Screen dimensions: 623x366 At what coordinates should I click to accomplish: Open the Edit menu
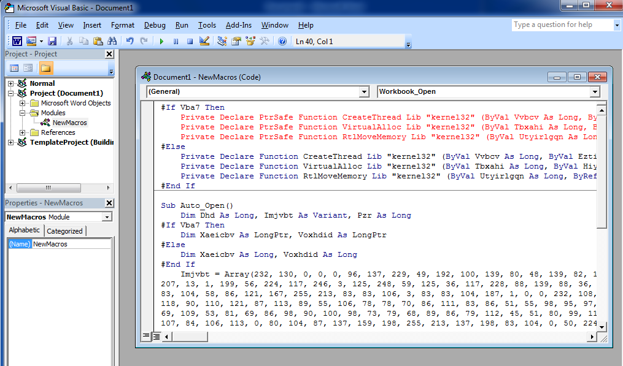coord(42,25)
